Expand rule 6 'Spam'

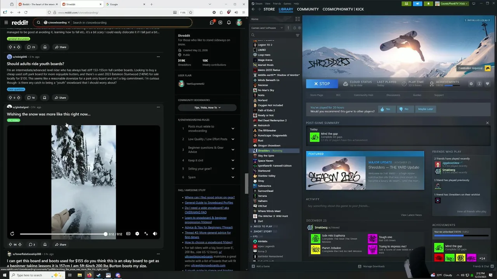pyautogui.click(x=233, y=177)
